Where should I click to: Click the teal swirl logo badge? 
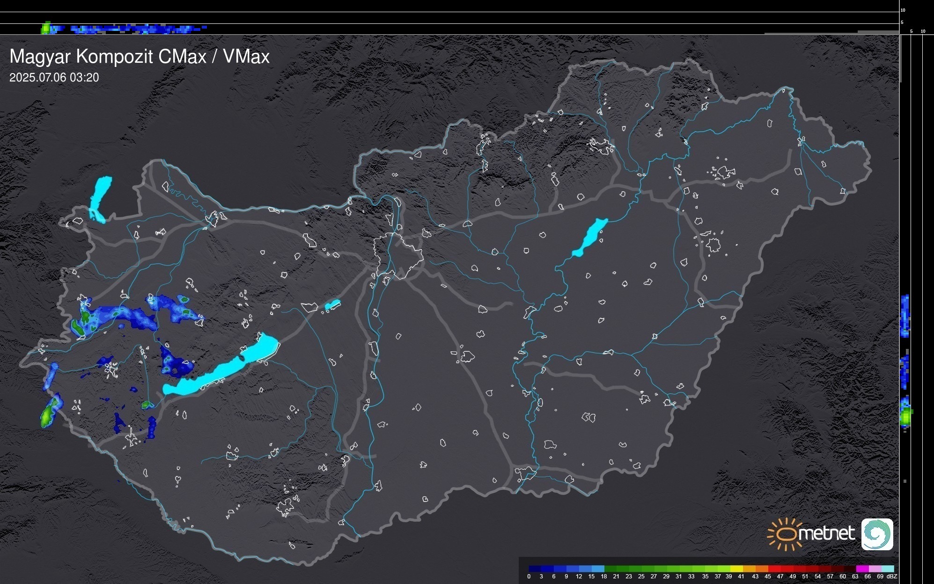tap(877, 534)
